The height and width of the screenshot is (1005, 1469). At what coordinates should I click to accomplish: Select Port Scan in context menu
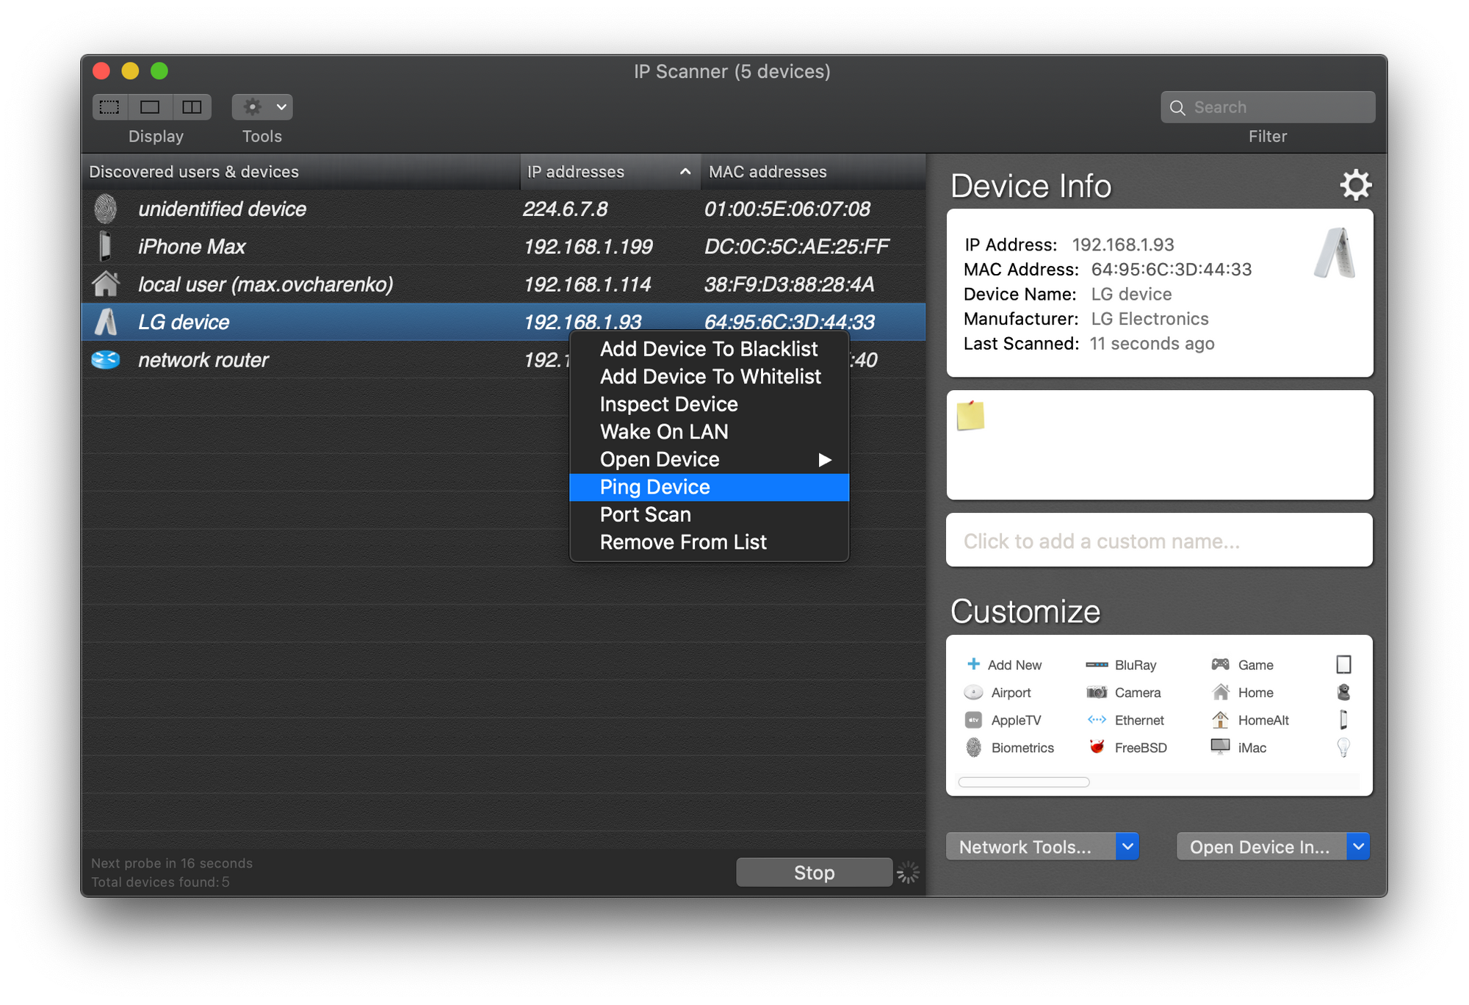tap(645, 514)
